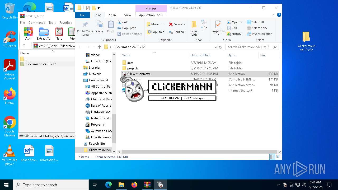Open the notification center on the taskbar
The image size is (338, 190).
click(329, 185)
